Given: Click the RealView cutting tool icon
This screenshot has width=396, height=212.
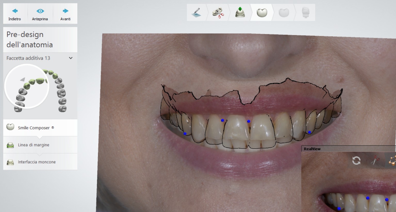Looking at the screenshot, I should 375,161.
